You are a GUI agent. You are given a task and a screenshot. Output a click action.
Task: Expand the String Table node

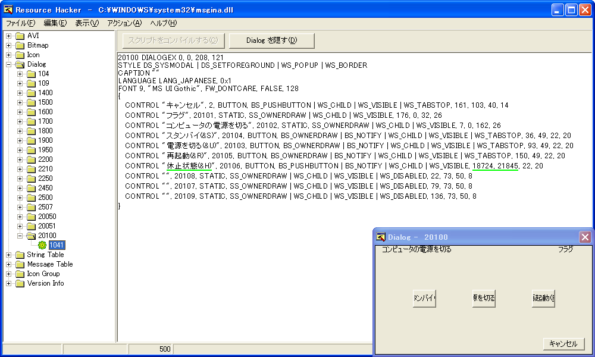(x=9, y=255)
